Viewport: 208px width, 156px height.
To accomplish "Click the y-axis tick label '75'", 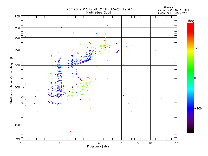I will [x=18, y=139].
